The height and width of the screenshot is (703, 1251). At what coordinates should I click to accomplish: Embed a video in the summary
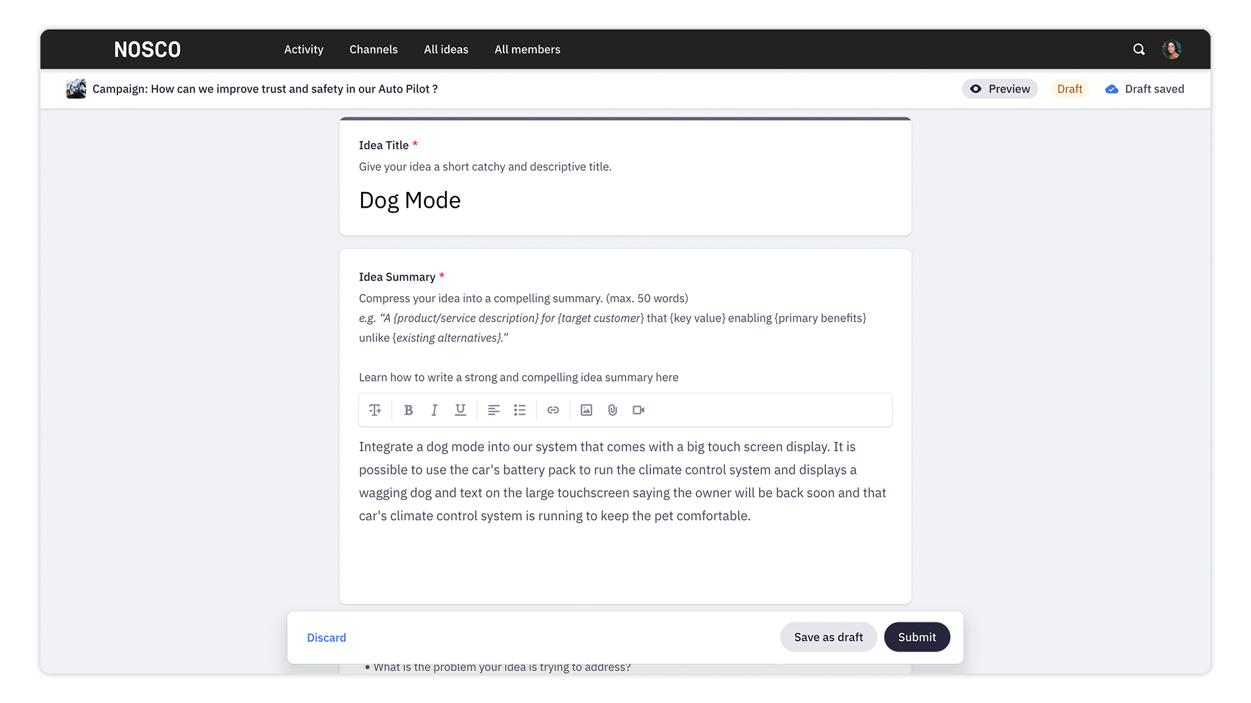(639, 410)
